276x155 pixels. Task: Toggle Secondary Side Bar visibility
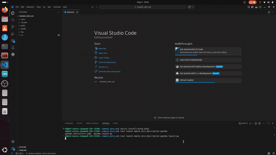coord(260,7)
